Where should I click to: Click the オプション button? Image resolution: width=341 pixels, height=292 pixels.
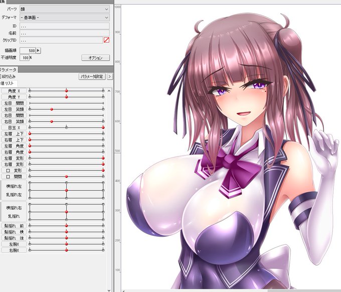[x=95, y=58]
